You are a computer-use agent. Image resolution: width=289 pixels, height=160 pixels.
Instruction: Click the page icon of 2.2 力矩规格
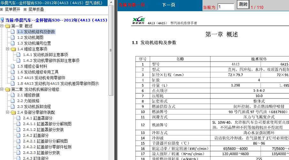click(13, 101)
